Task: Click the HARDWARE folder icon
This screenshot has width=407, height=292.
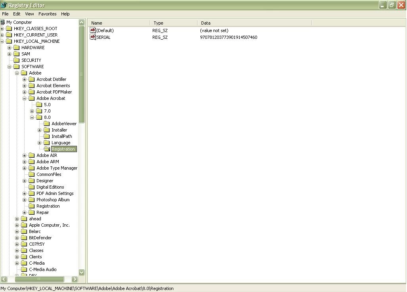Action: tap(17, 48)
